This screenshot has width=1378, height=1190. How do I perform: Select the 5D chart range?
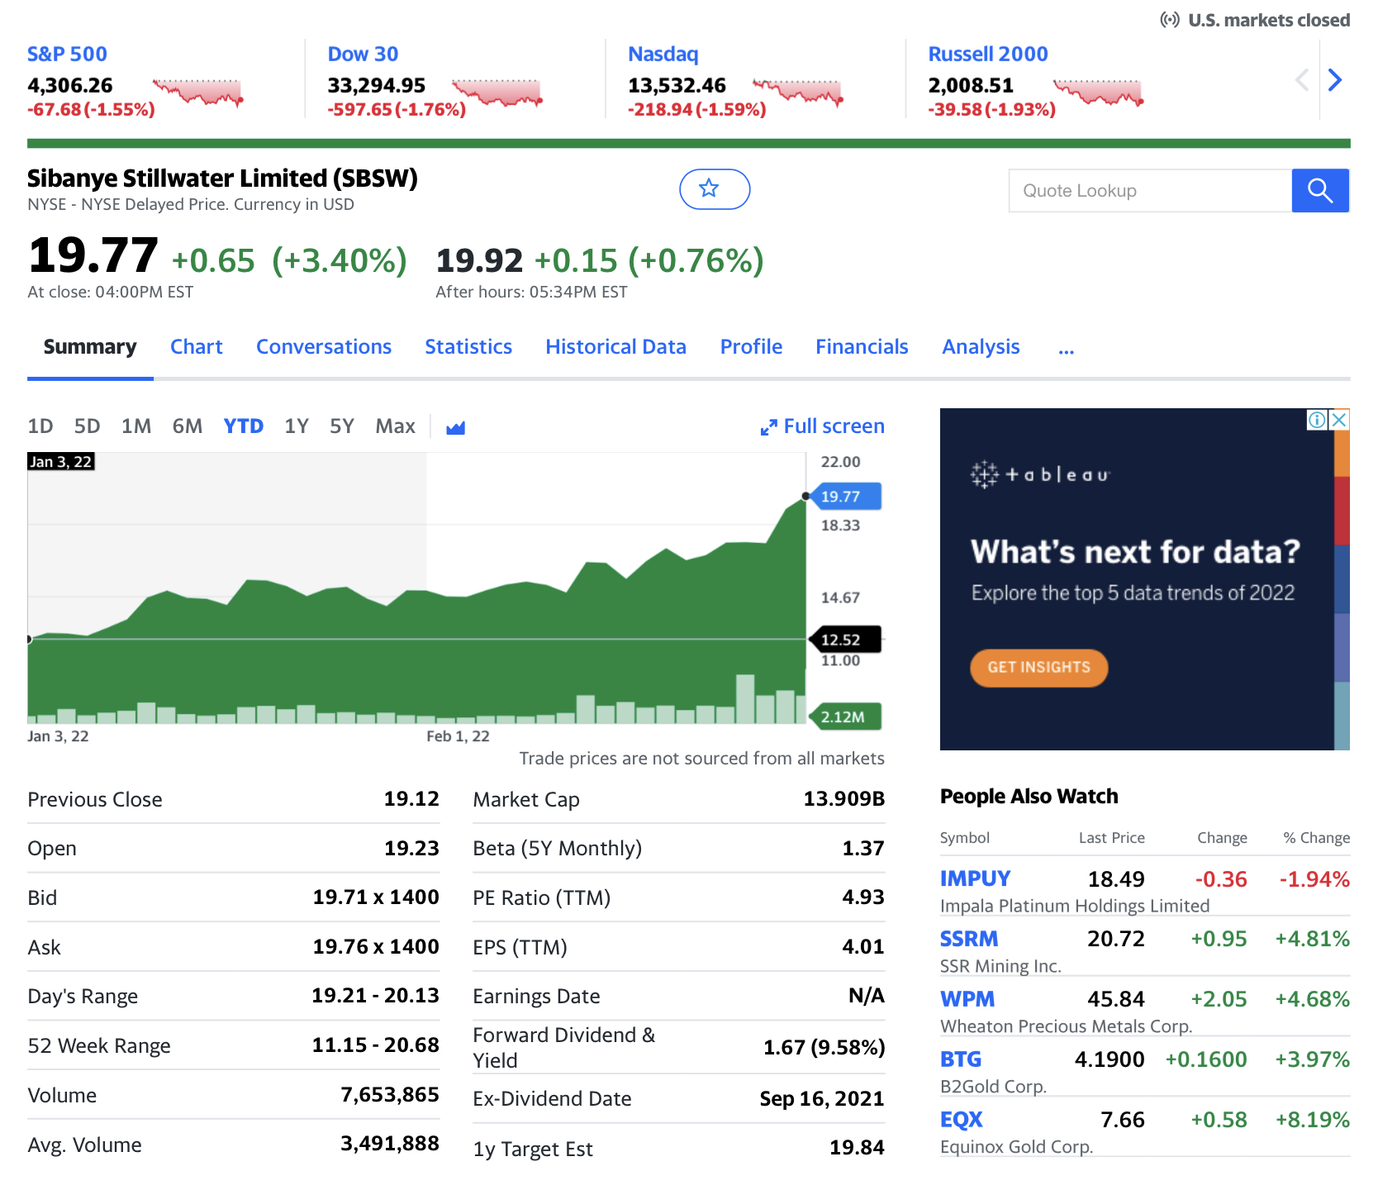(87, 426)
